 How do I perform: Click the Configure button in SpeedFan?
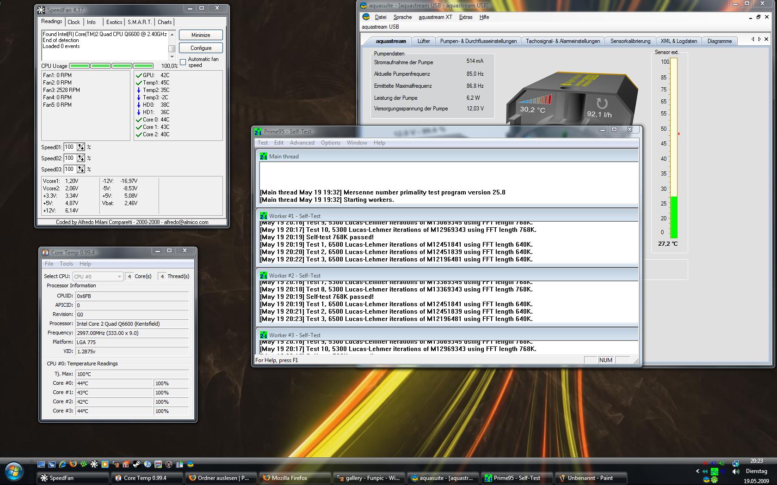201,48
